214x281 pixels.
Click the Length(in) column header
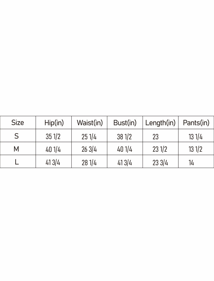[x=160, y=123]
